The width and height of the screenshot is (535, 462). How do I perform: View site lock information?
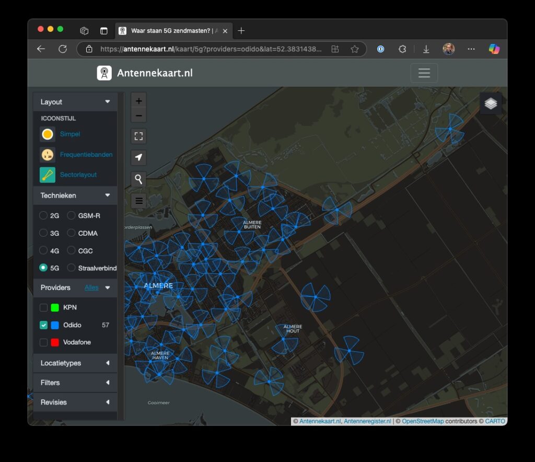pyautogui.click(x=89, y=49)
